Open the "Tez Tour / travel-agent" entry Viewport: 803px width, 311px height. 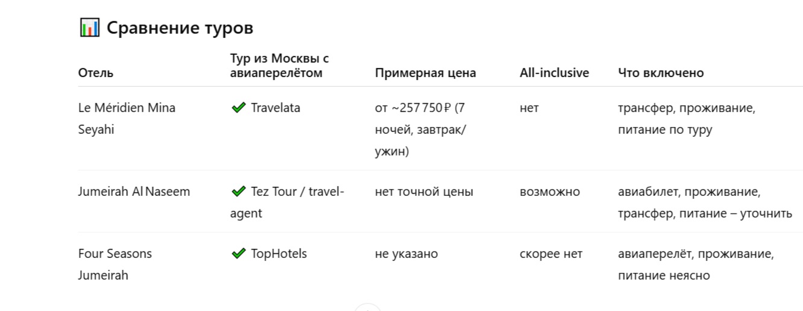click(287, 203)
